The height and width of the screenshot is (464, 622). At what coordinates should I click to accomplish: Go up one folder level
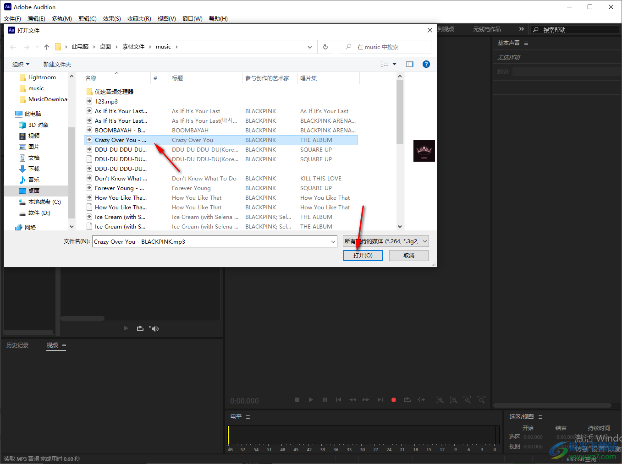pyautogui.click(x=46, y=47)
